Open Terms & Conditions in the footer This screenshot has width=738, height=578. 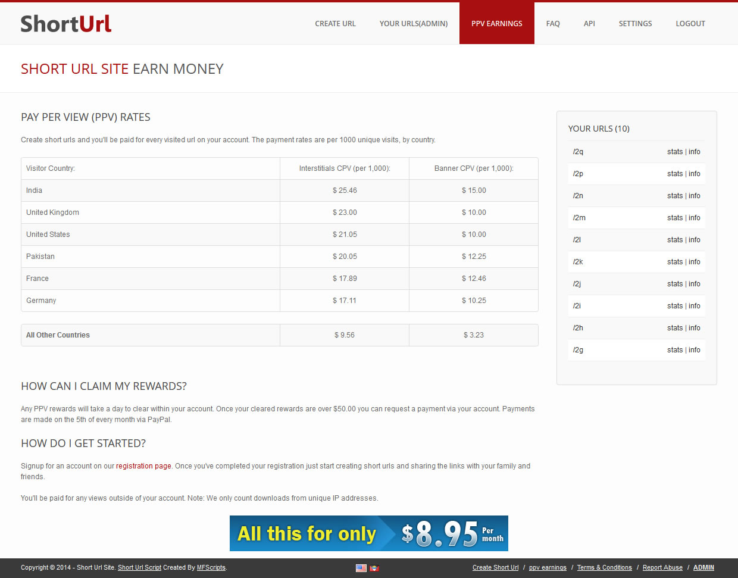click(x=604, y=568)
